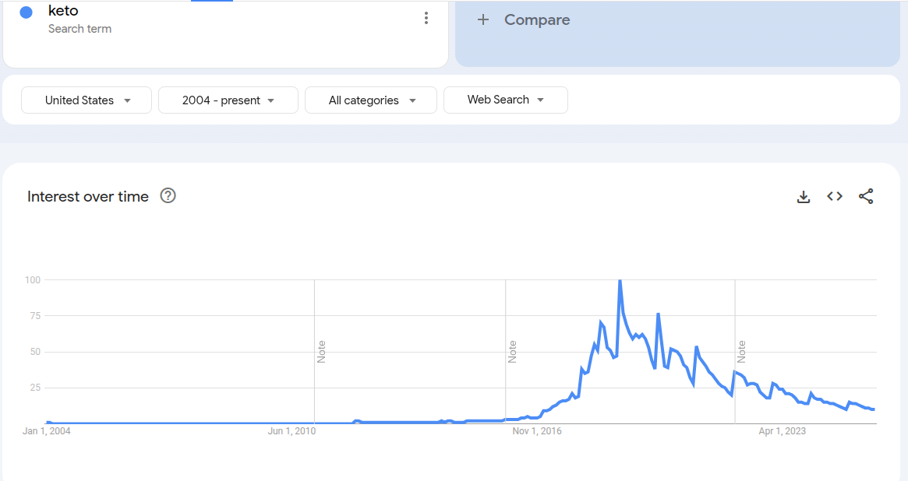Click the Note marker near 2022
908x481 pixels.
[x=741, y=352]
